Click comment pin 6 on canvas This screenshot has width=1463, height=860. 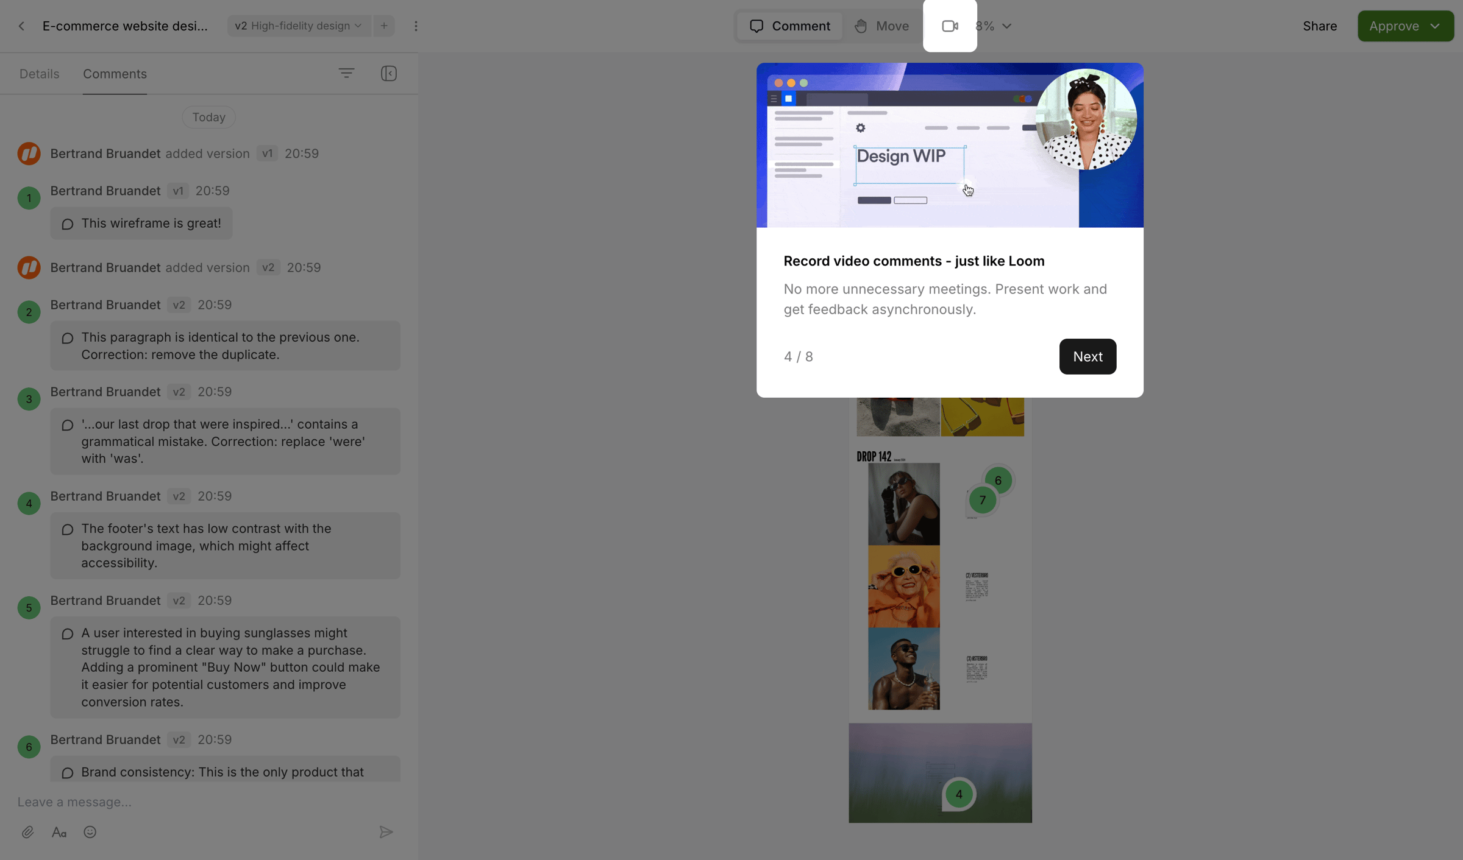click(x=998, y=481)
